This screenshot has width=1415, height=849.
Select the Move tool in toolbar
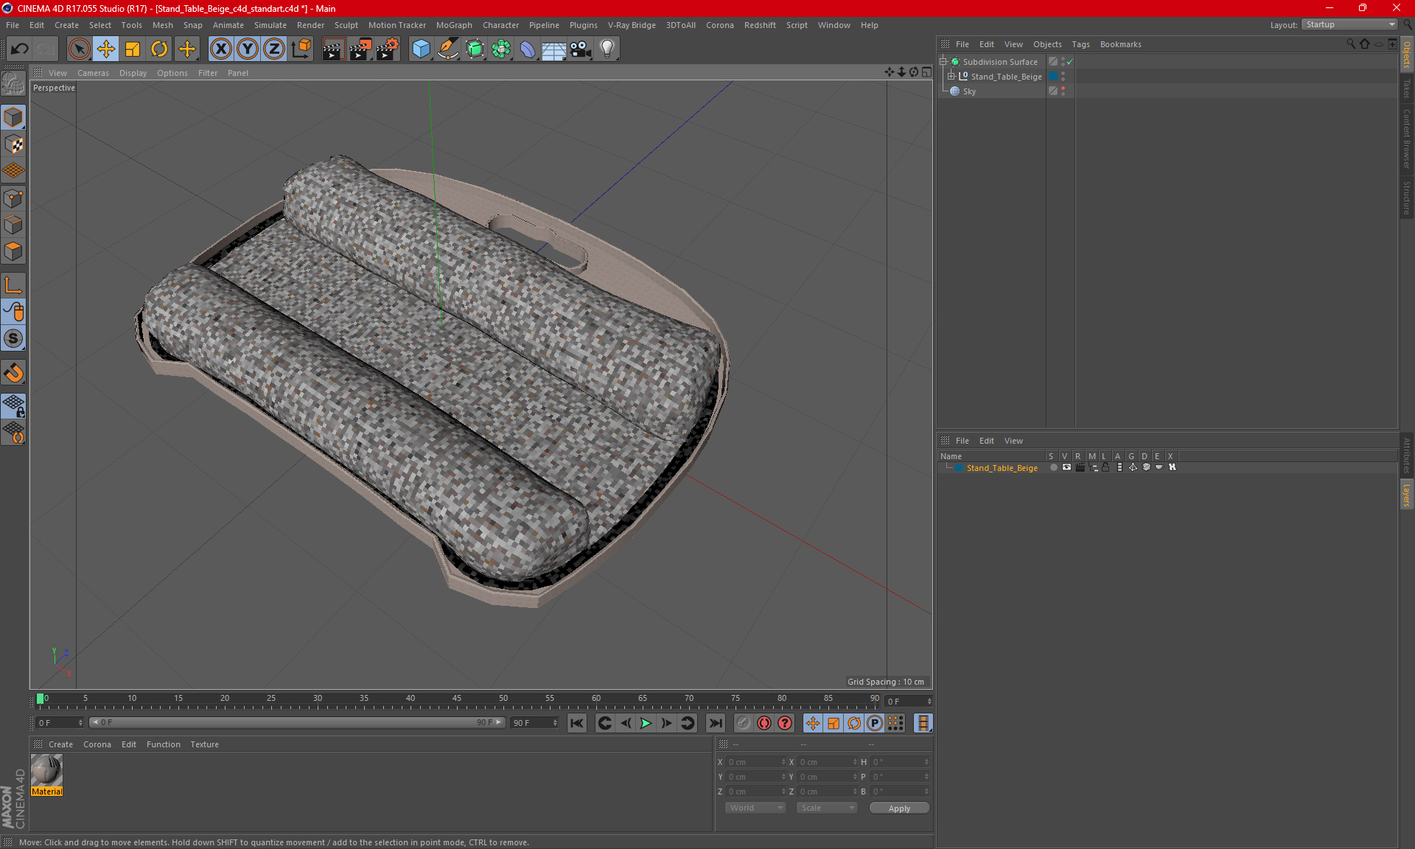[x=106, y=49]
